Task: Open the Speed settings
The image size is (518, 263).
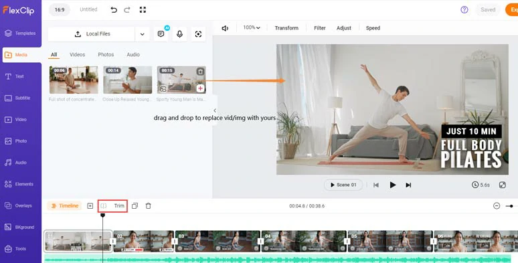Action: tap(373, 28)
